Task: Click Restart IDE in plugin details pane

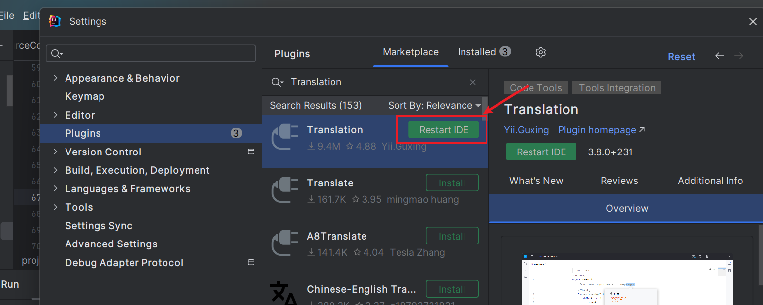Action: coord(541,152)
